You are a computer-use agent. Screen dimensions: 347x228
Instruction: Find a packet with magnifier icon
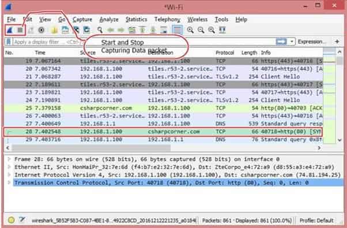pos(100,29)
